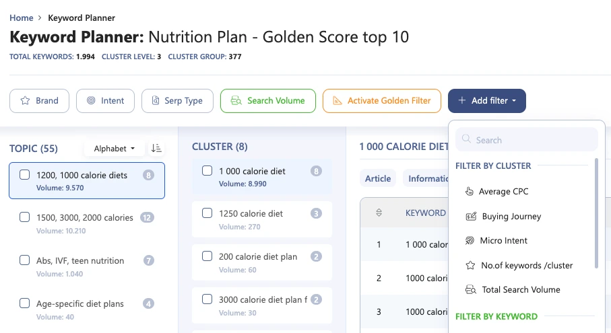
Task: Toggle the topic sort order icon
Action: (156, 148)
